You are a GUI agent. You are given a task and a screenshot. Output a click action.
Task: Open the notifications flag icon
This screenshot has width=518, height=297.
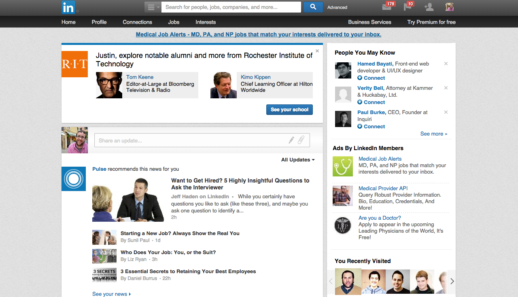click(x=407, y=7)
